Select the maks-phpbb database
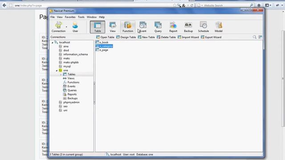The image size is (285, 160). click(x=71, y=62)
